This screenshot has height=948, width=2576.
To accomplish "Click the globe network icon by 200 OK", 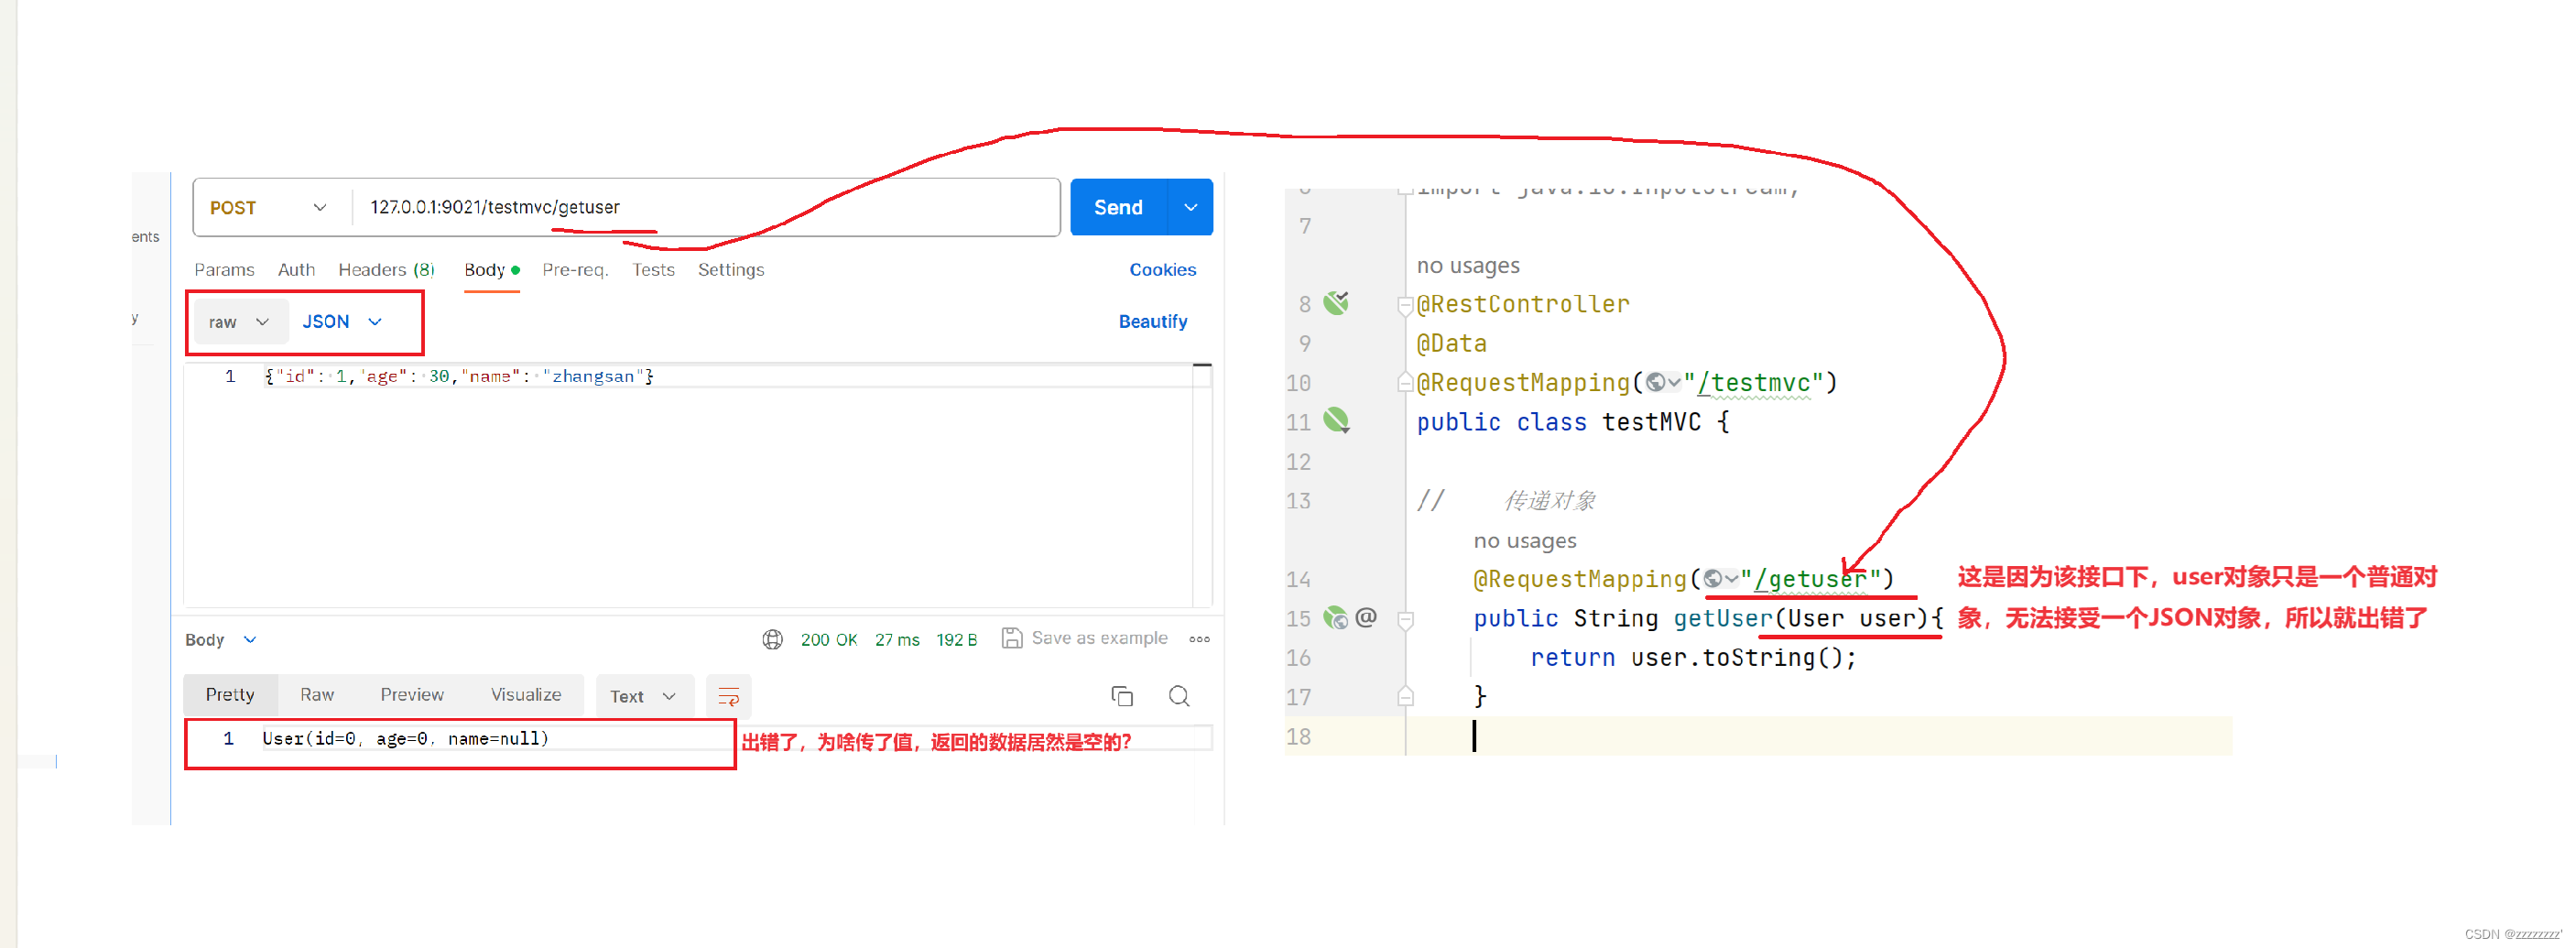I will click(772, 639).
